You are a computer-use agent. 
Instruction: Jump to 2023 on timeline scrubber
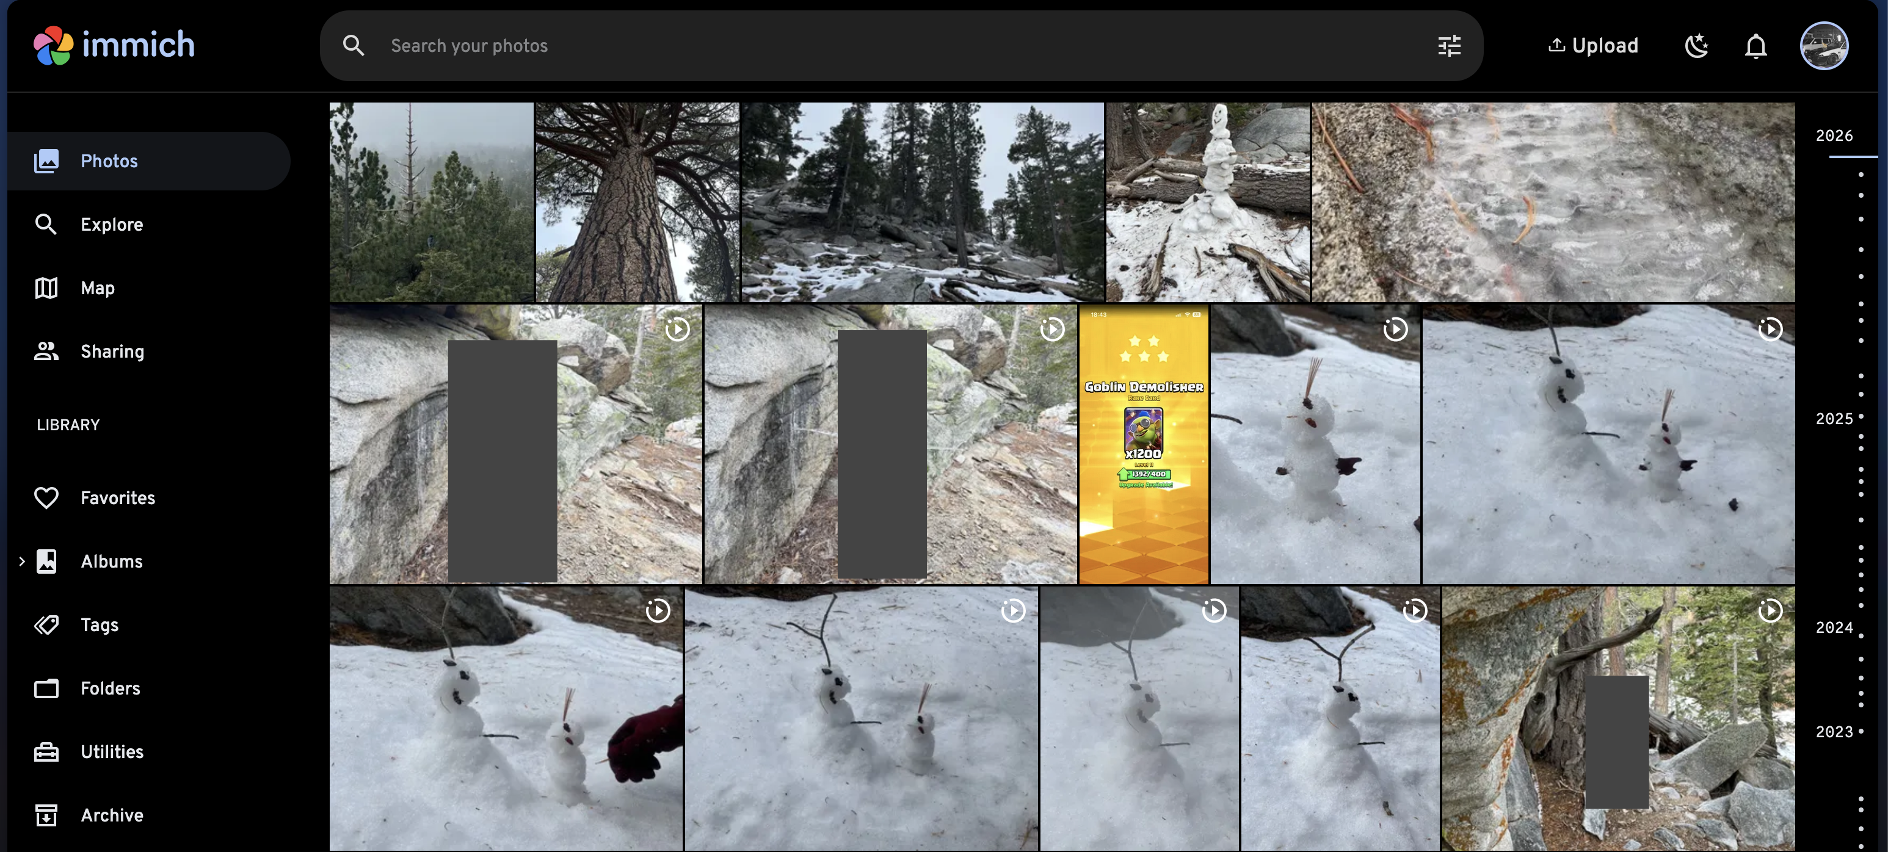[x=1834, y=732]
